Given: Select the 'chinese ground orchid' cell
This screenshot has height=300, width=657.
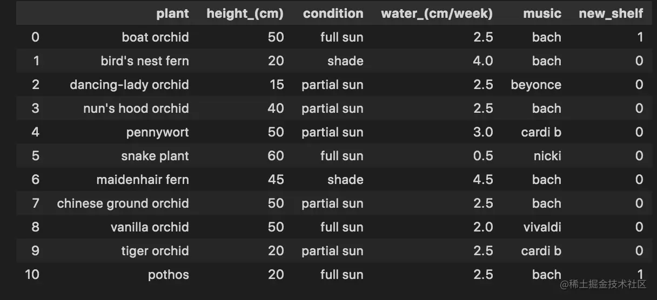Looking at the screenshot, I should [x=123, y=203].
